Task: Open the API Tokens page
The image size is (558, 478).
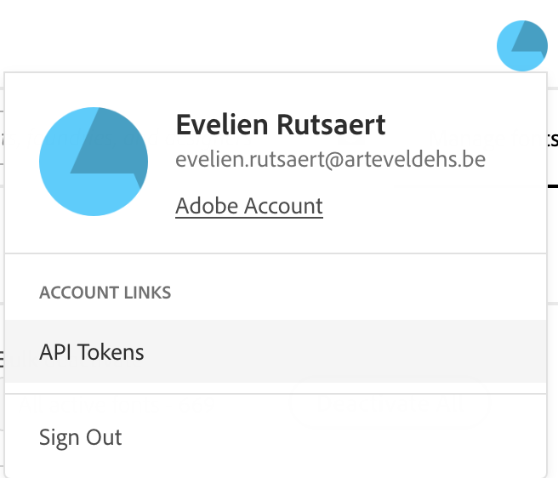Action: click(x=92, y=352)
